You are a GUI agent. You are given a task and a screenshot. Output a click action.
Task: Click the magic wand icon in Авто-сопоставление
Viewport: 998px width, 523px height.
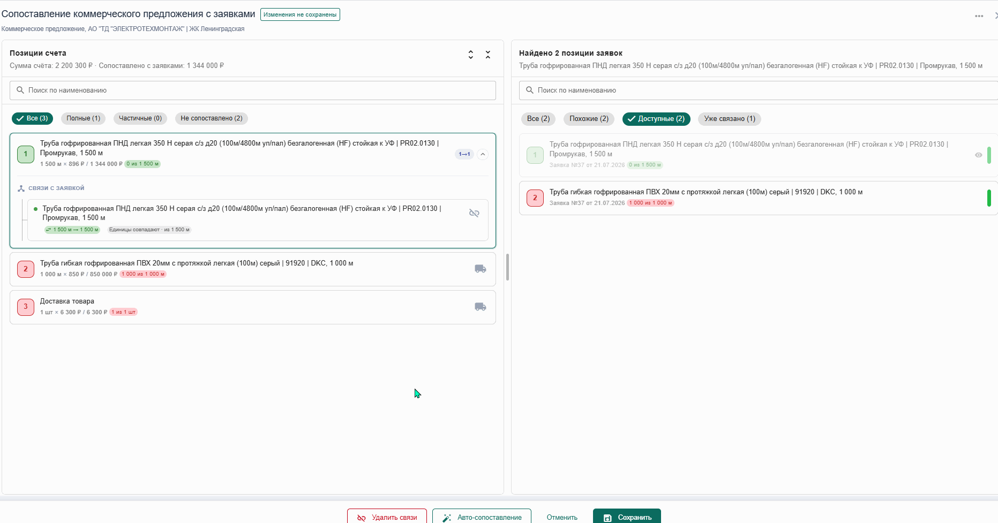click(447, 518)
